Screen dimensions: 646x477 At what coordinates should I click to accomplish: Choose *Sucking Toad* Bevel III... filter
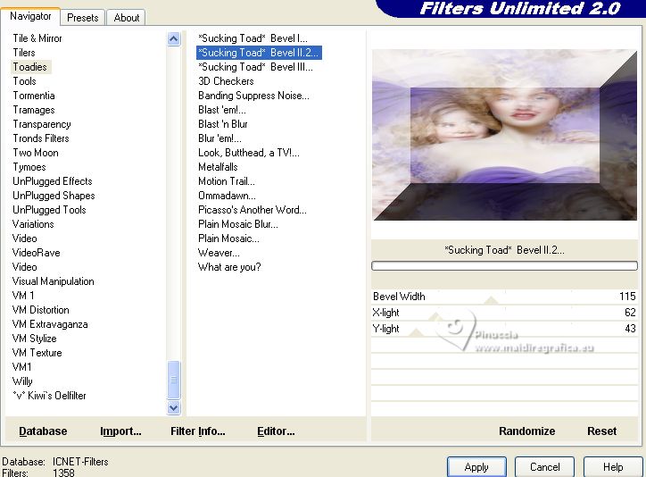click(255, 67)
